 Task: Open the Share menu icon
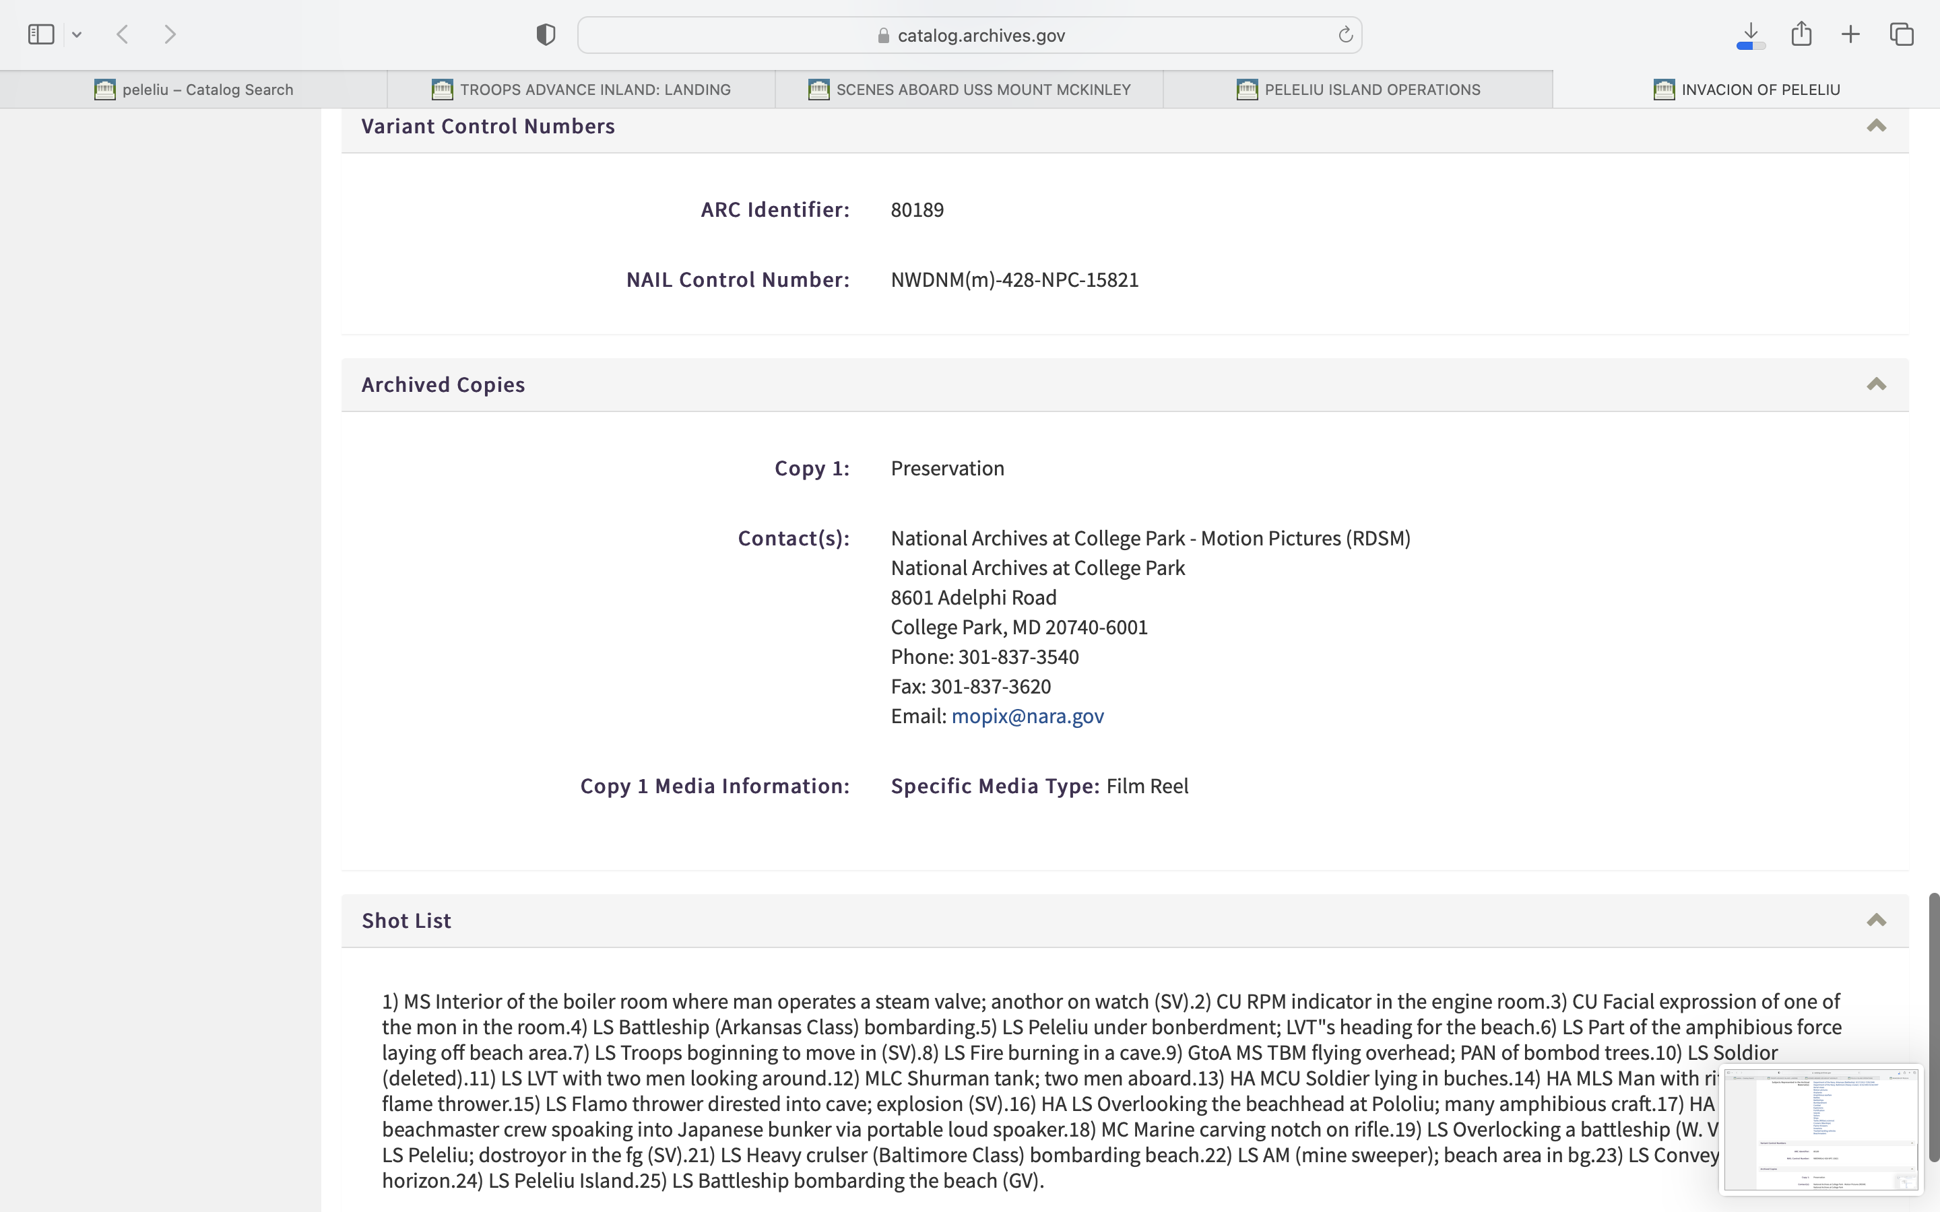pos(1801,34)
